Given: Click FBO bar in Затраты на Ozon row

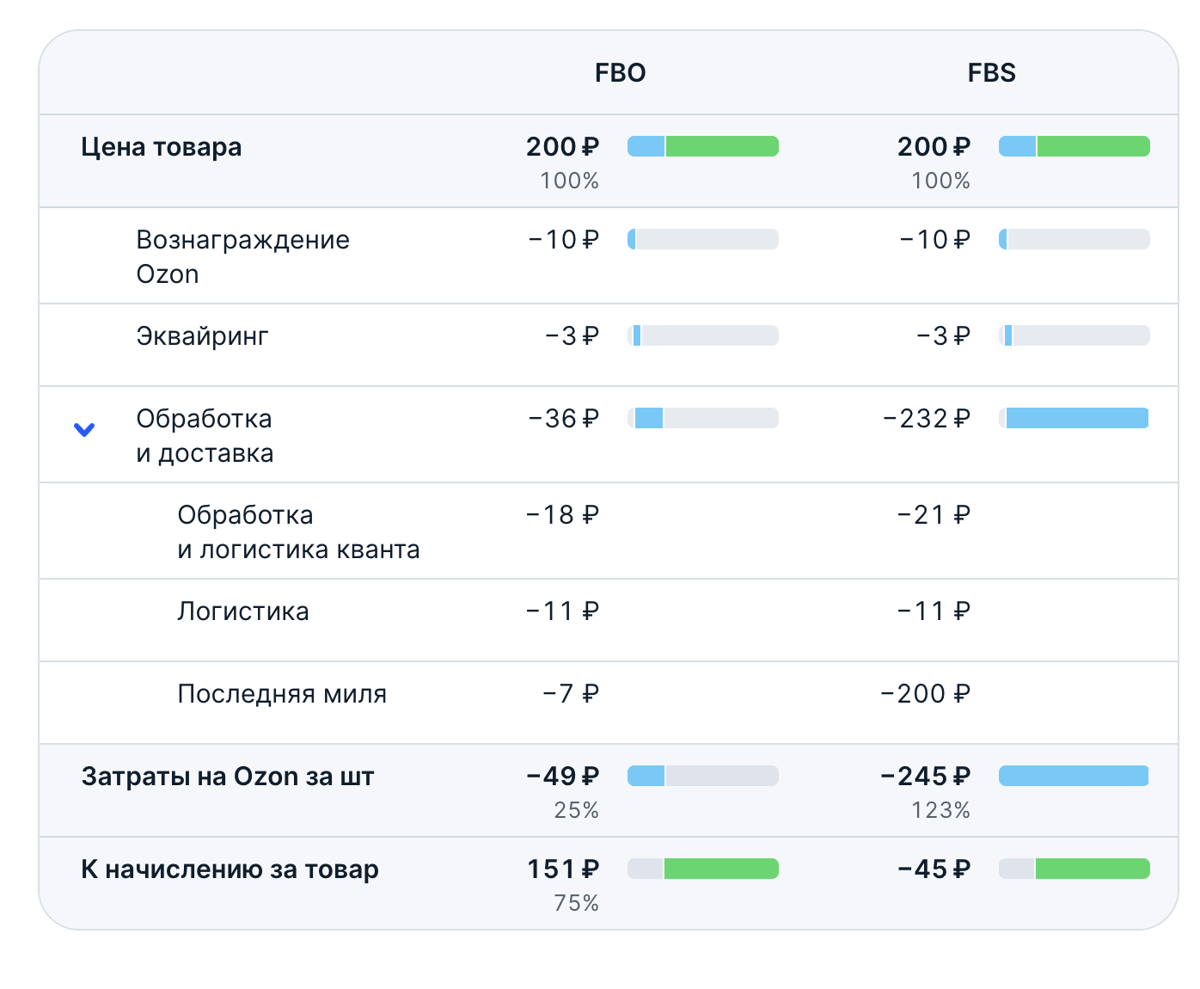Looking at the screenshot, I should [x=702, y=776].
